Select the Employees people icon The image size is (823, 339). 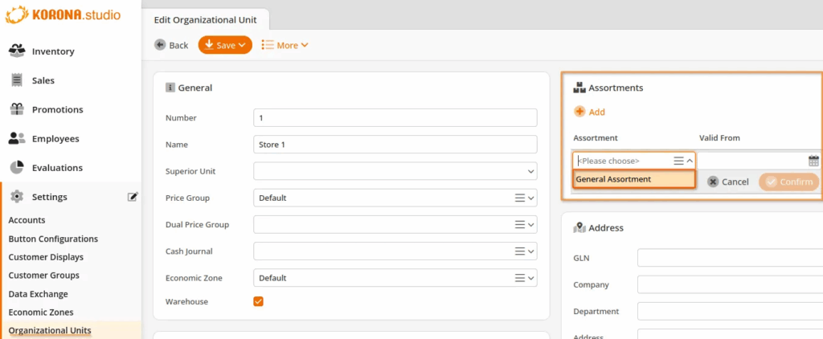[x=18, y=138]
